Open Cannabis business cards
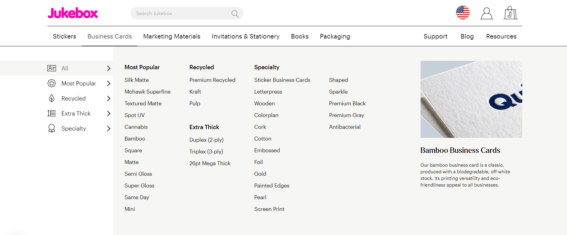Viewport: 567px width, 235px height. pyautogui.click(x=136, y=127)
